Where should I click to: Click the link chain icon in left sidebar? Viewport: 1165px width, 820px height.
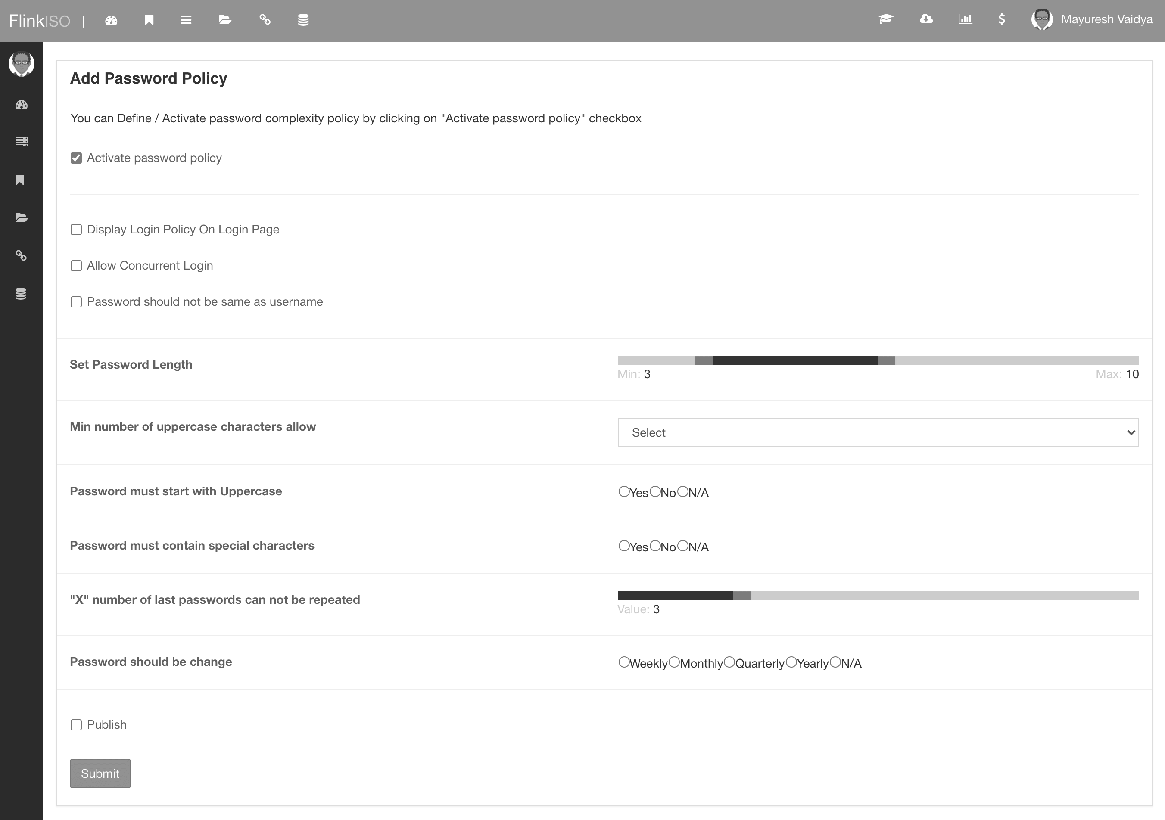pyautogui.click(x=21, y=255)
